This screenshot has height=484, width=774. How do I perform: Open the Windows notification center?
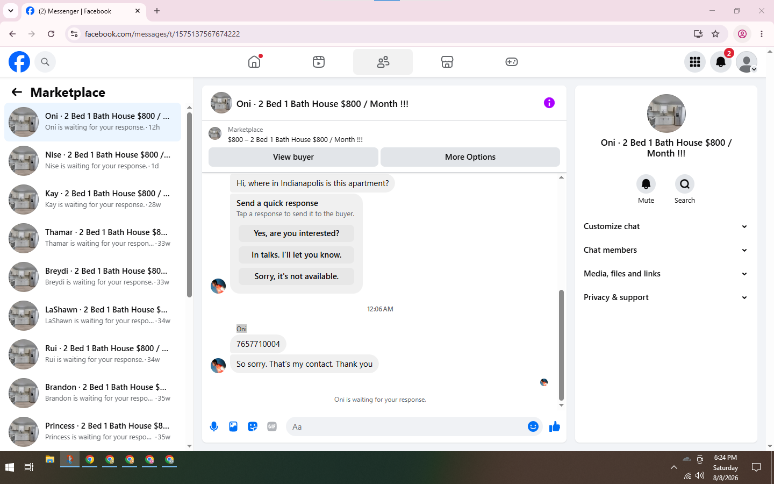756,467
